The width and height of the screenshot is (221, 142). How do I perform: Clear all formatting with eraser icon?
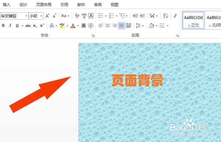tap(77, 16)
